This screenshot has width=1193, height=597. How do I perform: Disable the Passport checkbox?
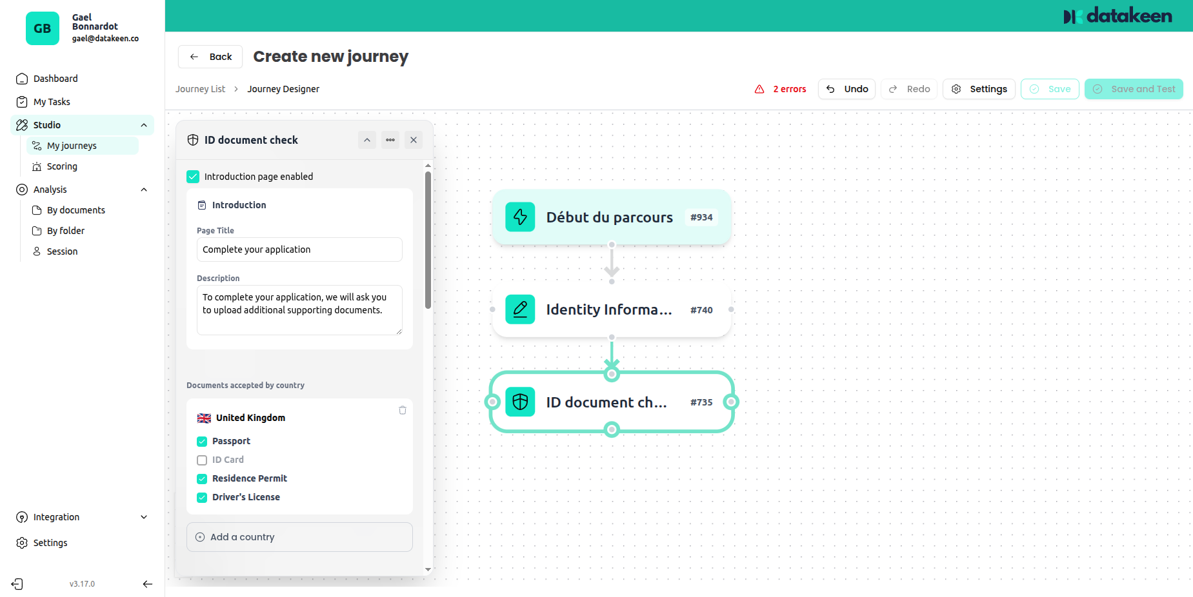coord(201,441)
